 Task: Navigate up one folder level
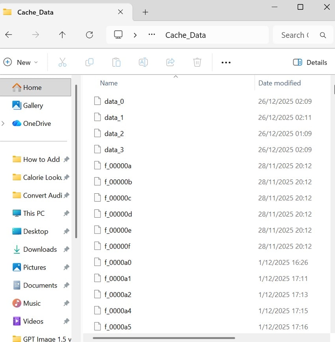[x=62, y=35]
